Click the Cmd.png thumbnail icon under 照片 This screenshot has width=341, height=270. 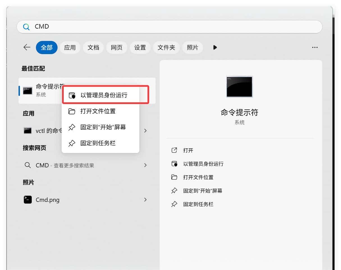pyautogui.click(x=27, y=200)
